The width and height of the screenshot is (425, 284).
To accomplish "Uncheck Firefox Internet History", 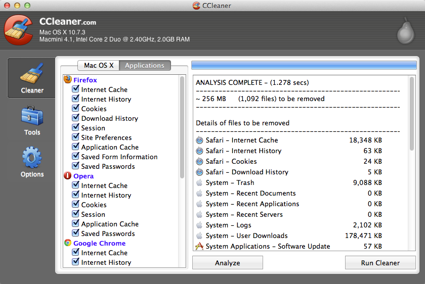I will [x=75, y=99].
